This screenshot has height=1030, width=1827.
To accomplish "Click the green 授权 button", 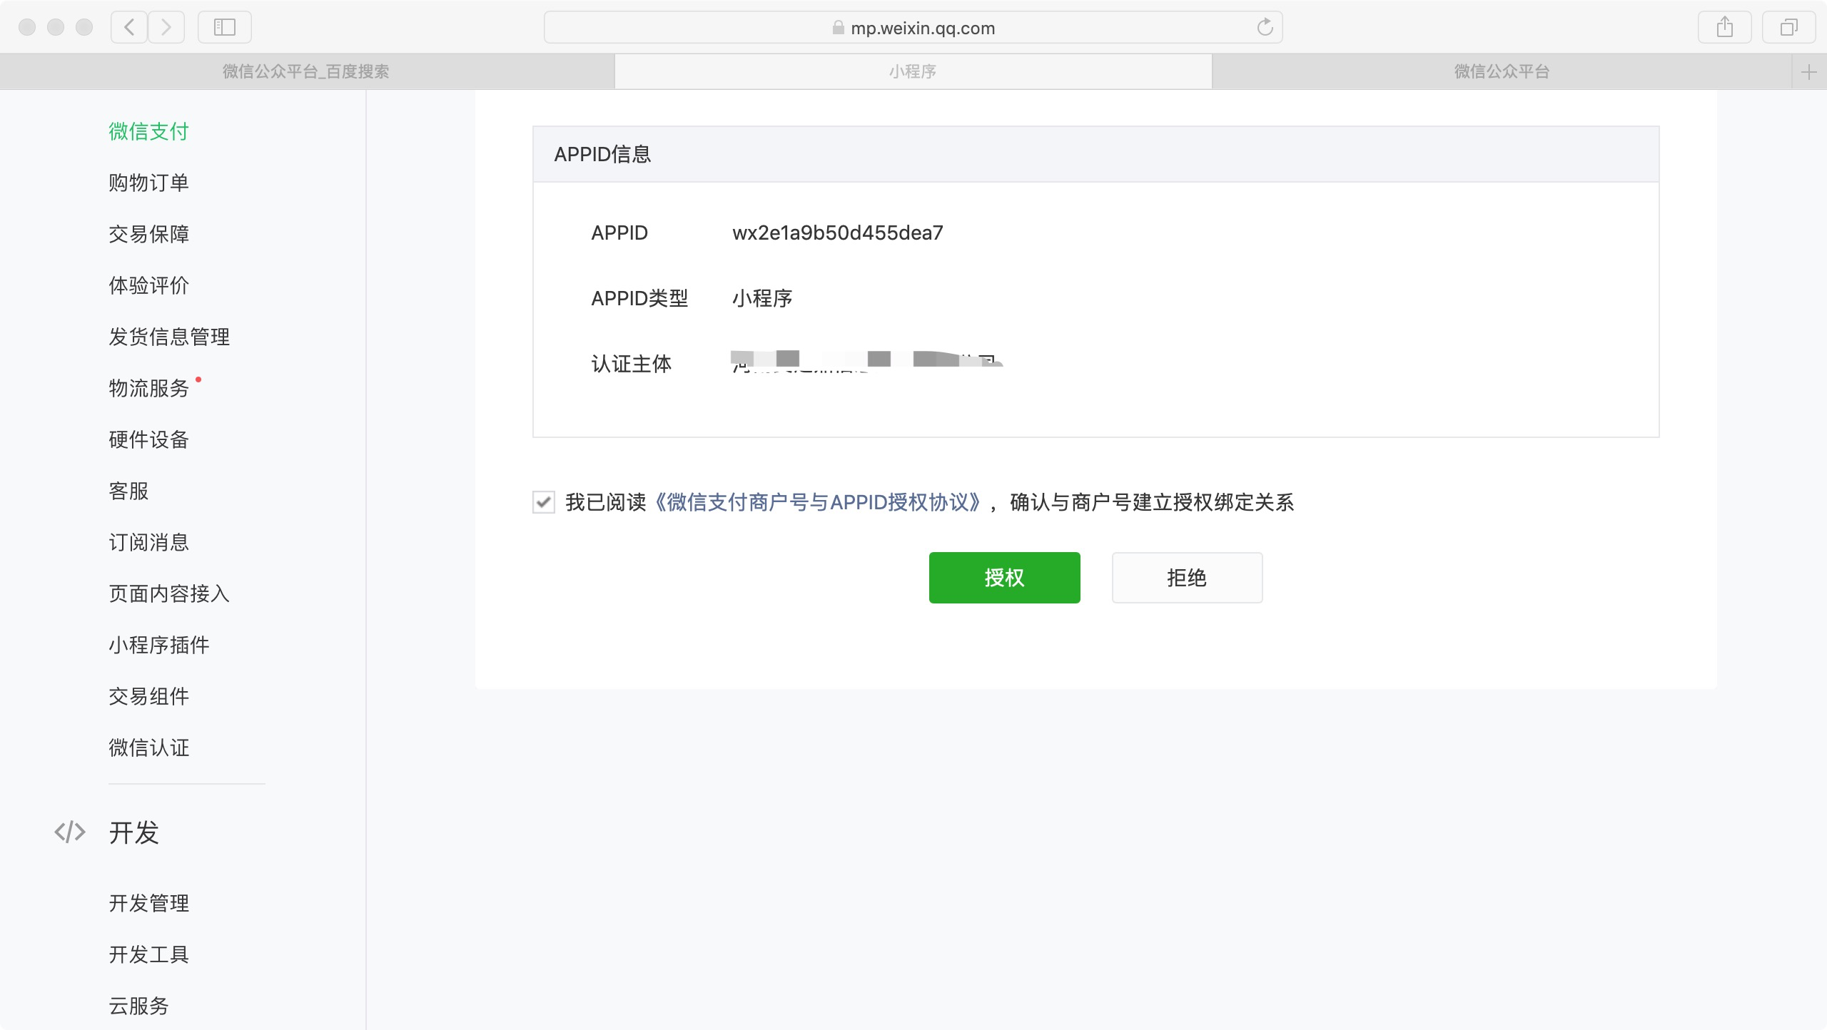I will (x=1004, y=578).
